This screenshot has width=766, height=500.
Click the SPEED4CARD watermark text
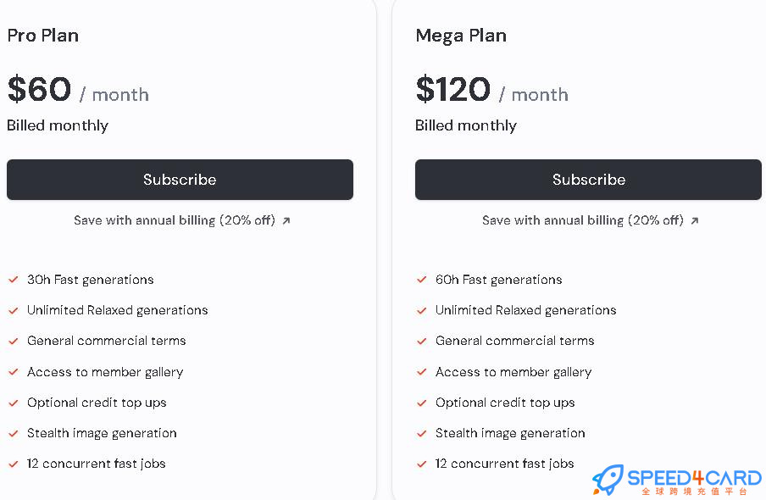[x=695, y=477]
